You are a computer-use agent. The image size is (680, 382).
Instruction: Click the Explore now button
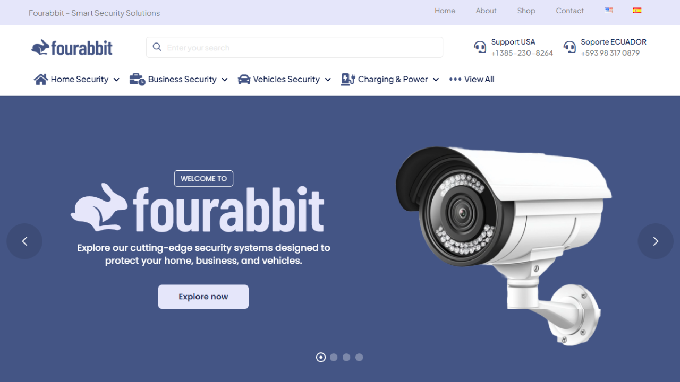pyautogui.click(x=203, y=297)
